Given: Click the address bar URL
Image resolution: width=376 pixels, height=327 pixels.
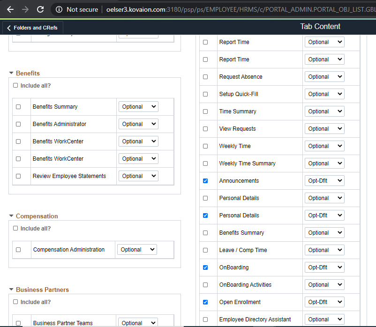Looking at the screenshot, I should [x=241, y=9].
